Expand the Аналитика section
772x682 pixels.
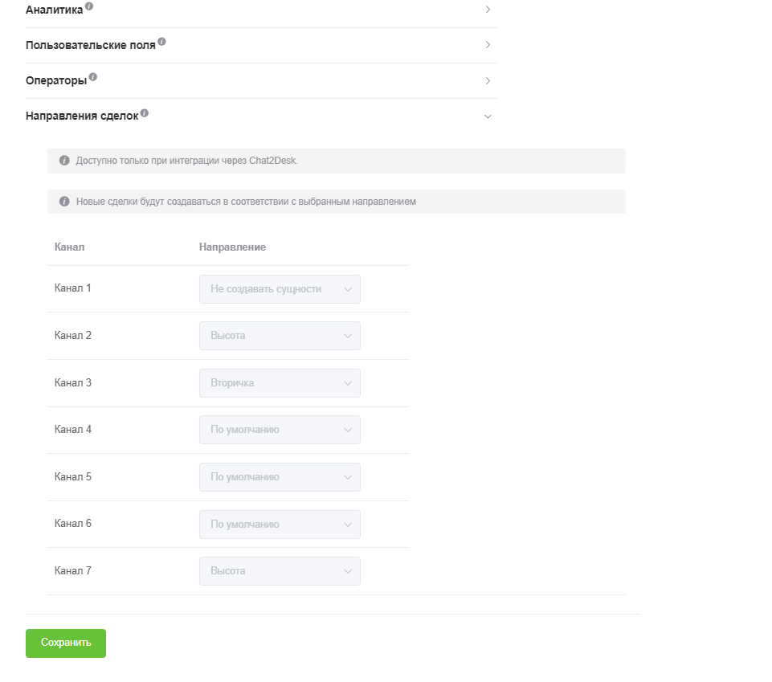(488, 10)
